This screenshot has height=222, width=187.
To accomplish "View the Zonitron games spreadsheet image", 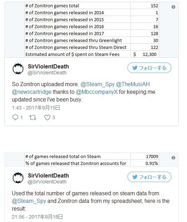I will [92, 30].
